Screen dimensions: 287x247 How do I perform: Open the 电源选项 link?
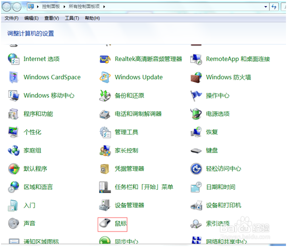[x=218, y=114]
